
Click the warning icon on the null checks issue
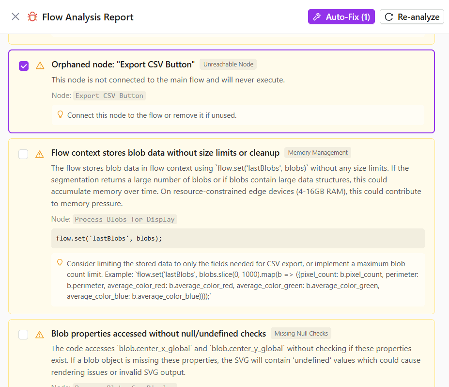pyautogui.click(x=40, y=334)
